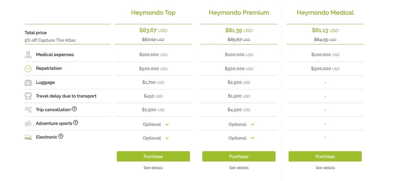Expand Electronic option for Heymondo Top
The height and width of the screenshot is (181, 404).
pos(155,139)
